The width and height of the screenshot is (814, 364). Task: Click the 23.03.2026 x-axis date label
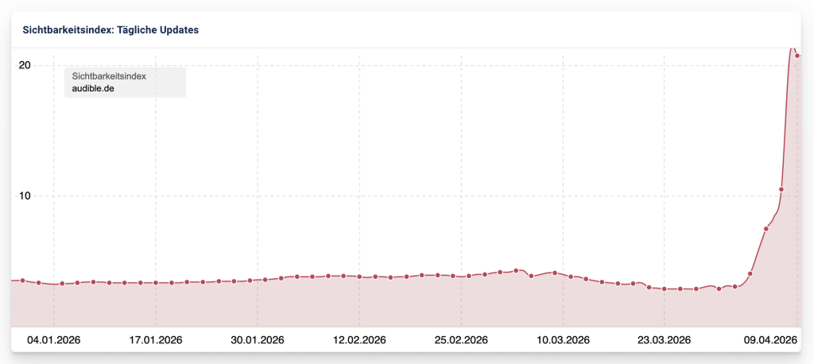coord(665,339)
